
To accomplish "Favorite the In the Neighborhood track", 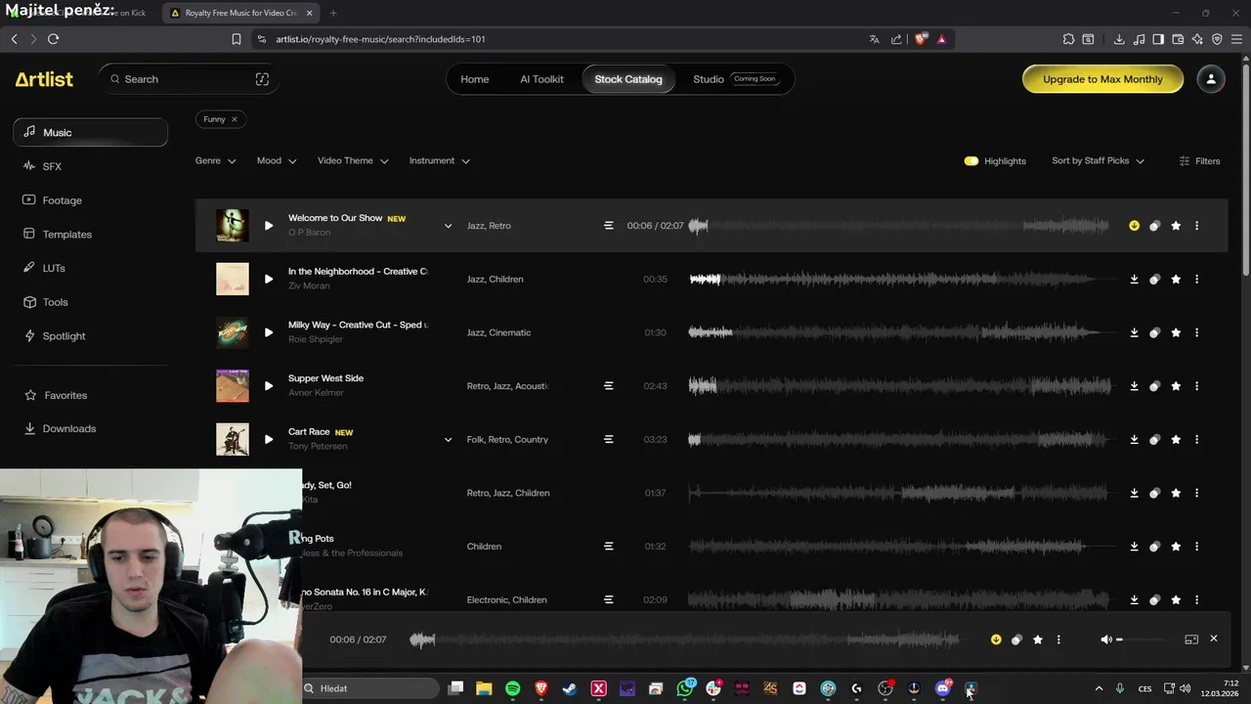I will click(x=1176, y=280).
